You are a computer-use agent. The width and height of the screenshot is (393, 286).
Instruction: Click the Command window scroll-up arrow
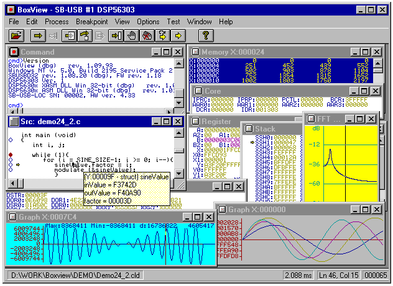pyautogui.click(x=178, y=63)
